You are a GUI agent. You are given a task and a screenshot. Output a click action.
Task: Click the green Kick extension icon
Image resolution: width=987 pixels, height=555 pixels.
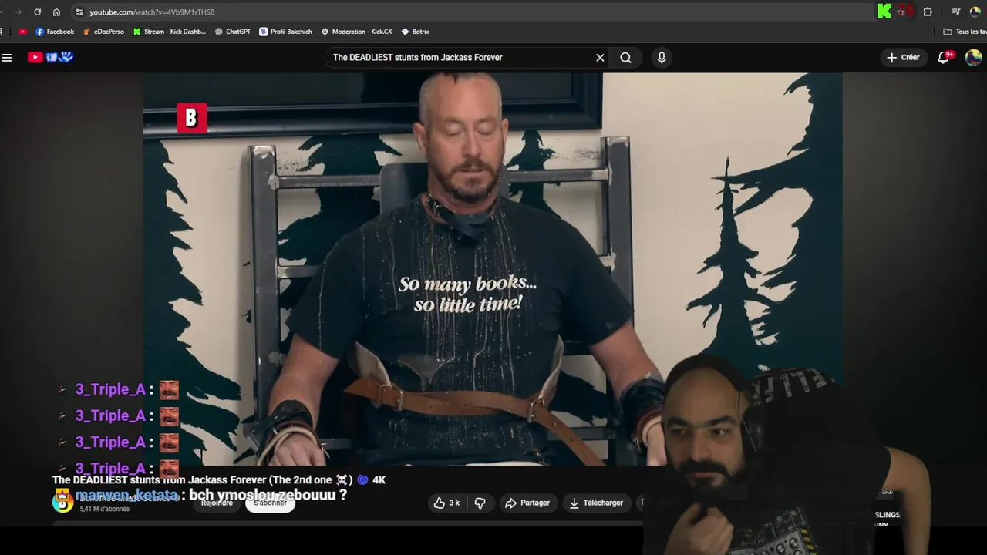pyautogui.click(x=884, y=12)
